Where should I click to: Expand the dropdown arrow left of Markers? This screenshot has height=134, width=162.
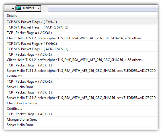pos(13,9)
